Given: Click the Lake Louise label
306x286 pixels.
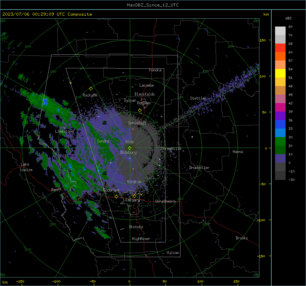Looking at the screenshot, I should (x=27, y=167).
